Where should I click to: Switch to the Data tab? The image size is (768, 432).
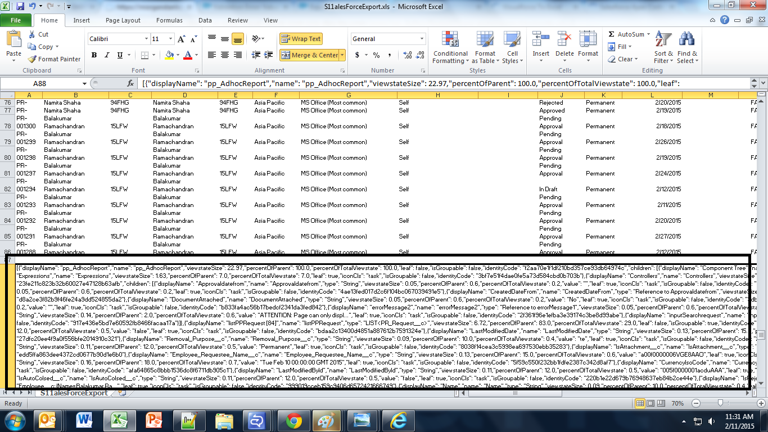pyautogui.click(x=205, y=20)
